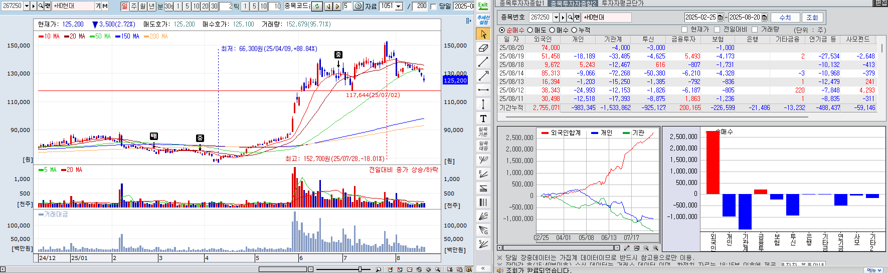Image resolution: width=888 pixels, height=273 pixels.
Task: Open 자료 count 1051 dropdown
Action: [399, 6]
